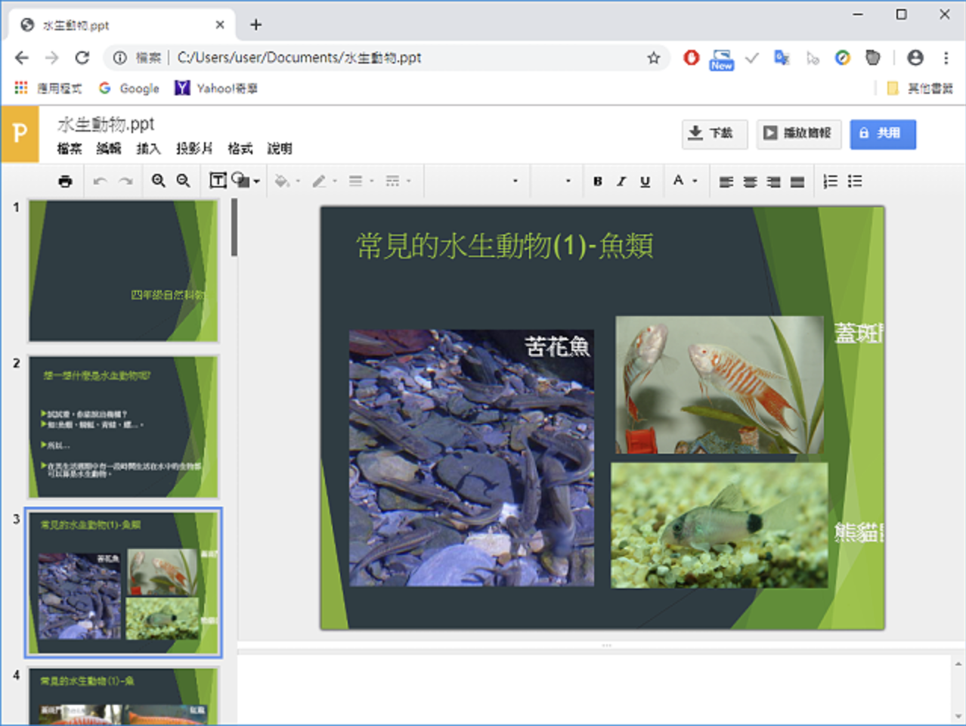Zoom in with the magnifier plus icon
Viewport: 966px width, 726px height.
(x=158, y=181)
